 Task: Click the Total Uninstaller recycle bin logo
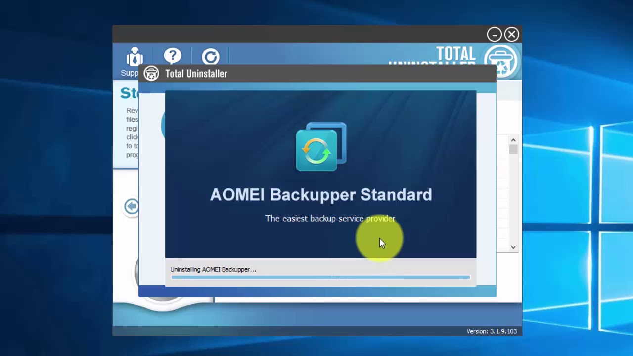501,61
